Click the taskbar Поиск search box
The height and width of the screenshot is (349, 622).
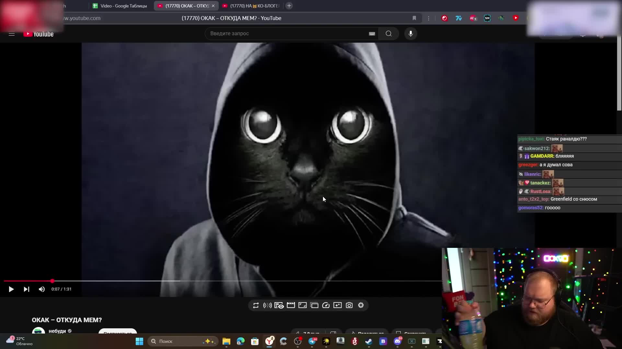click(x=182, y=341)
